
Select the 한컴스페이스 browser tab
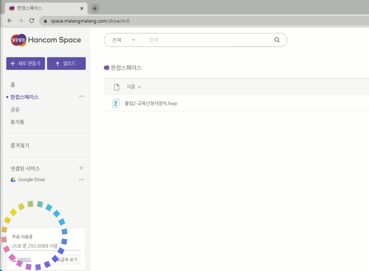pyautogui.click(x=46, y=8)
